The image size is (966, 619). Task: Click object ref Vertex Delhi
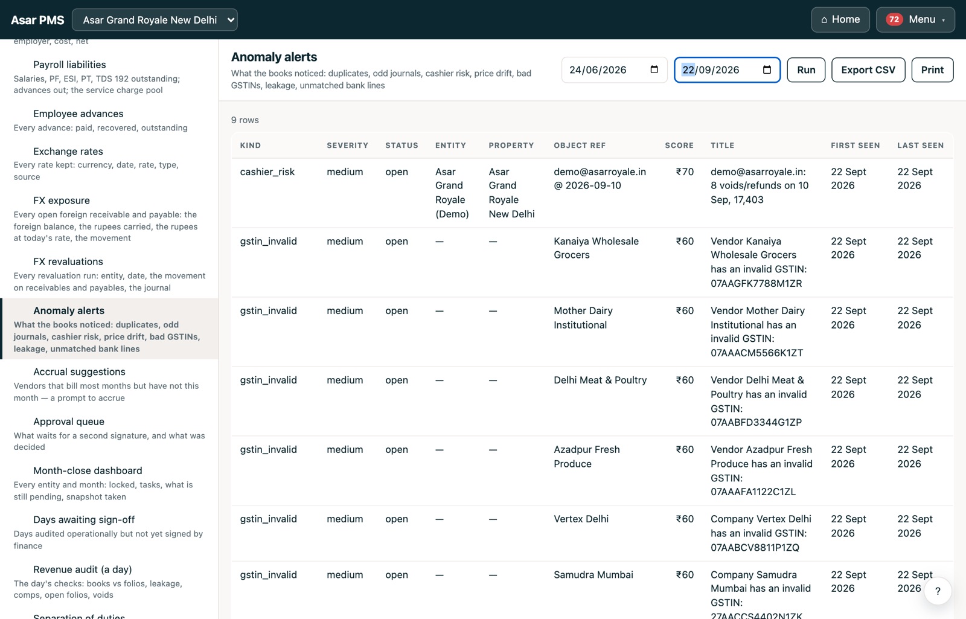tap(581, 519)
